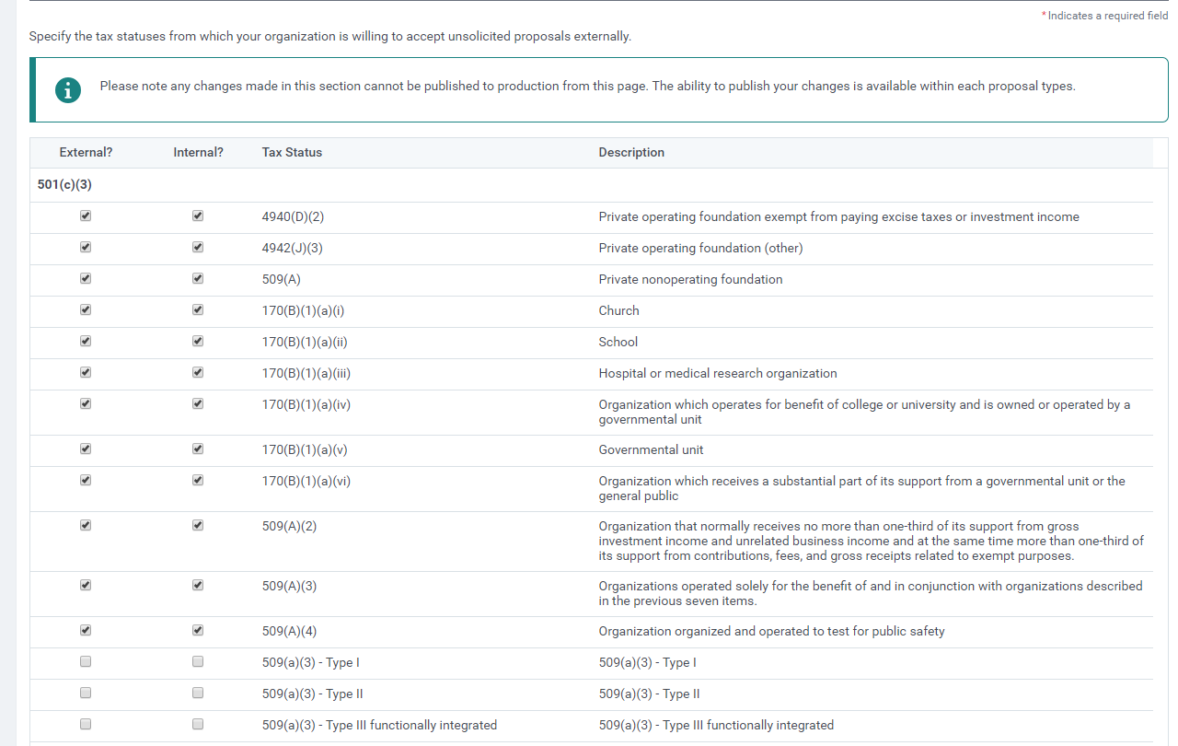Uncheck Internal for Governmental unit row
The height and width of the screenshot is (746, 1178).
pos(198,449)
